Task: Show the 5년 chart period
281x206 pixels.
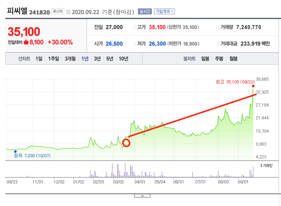Action: pos(110,58)
